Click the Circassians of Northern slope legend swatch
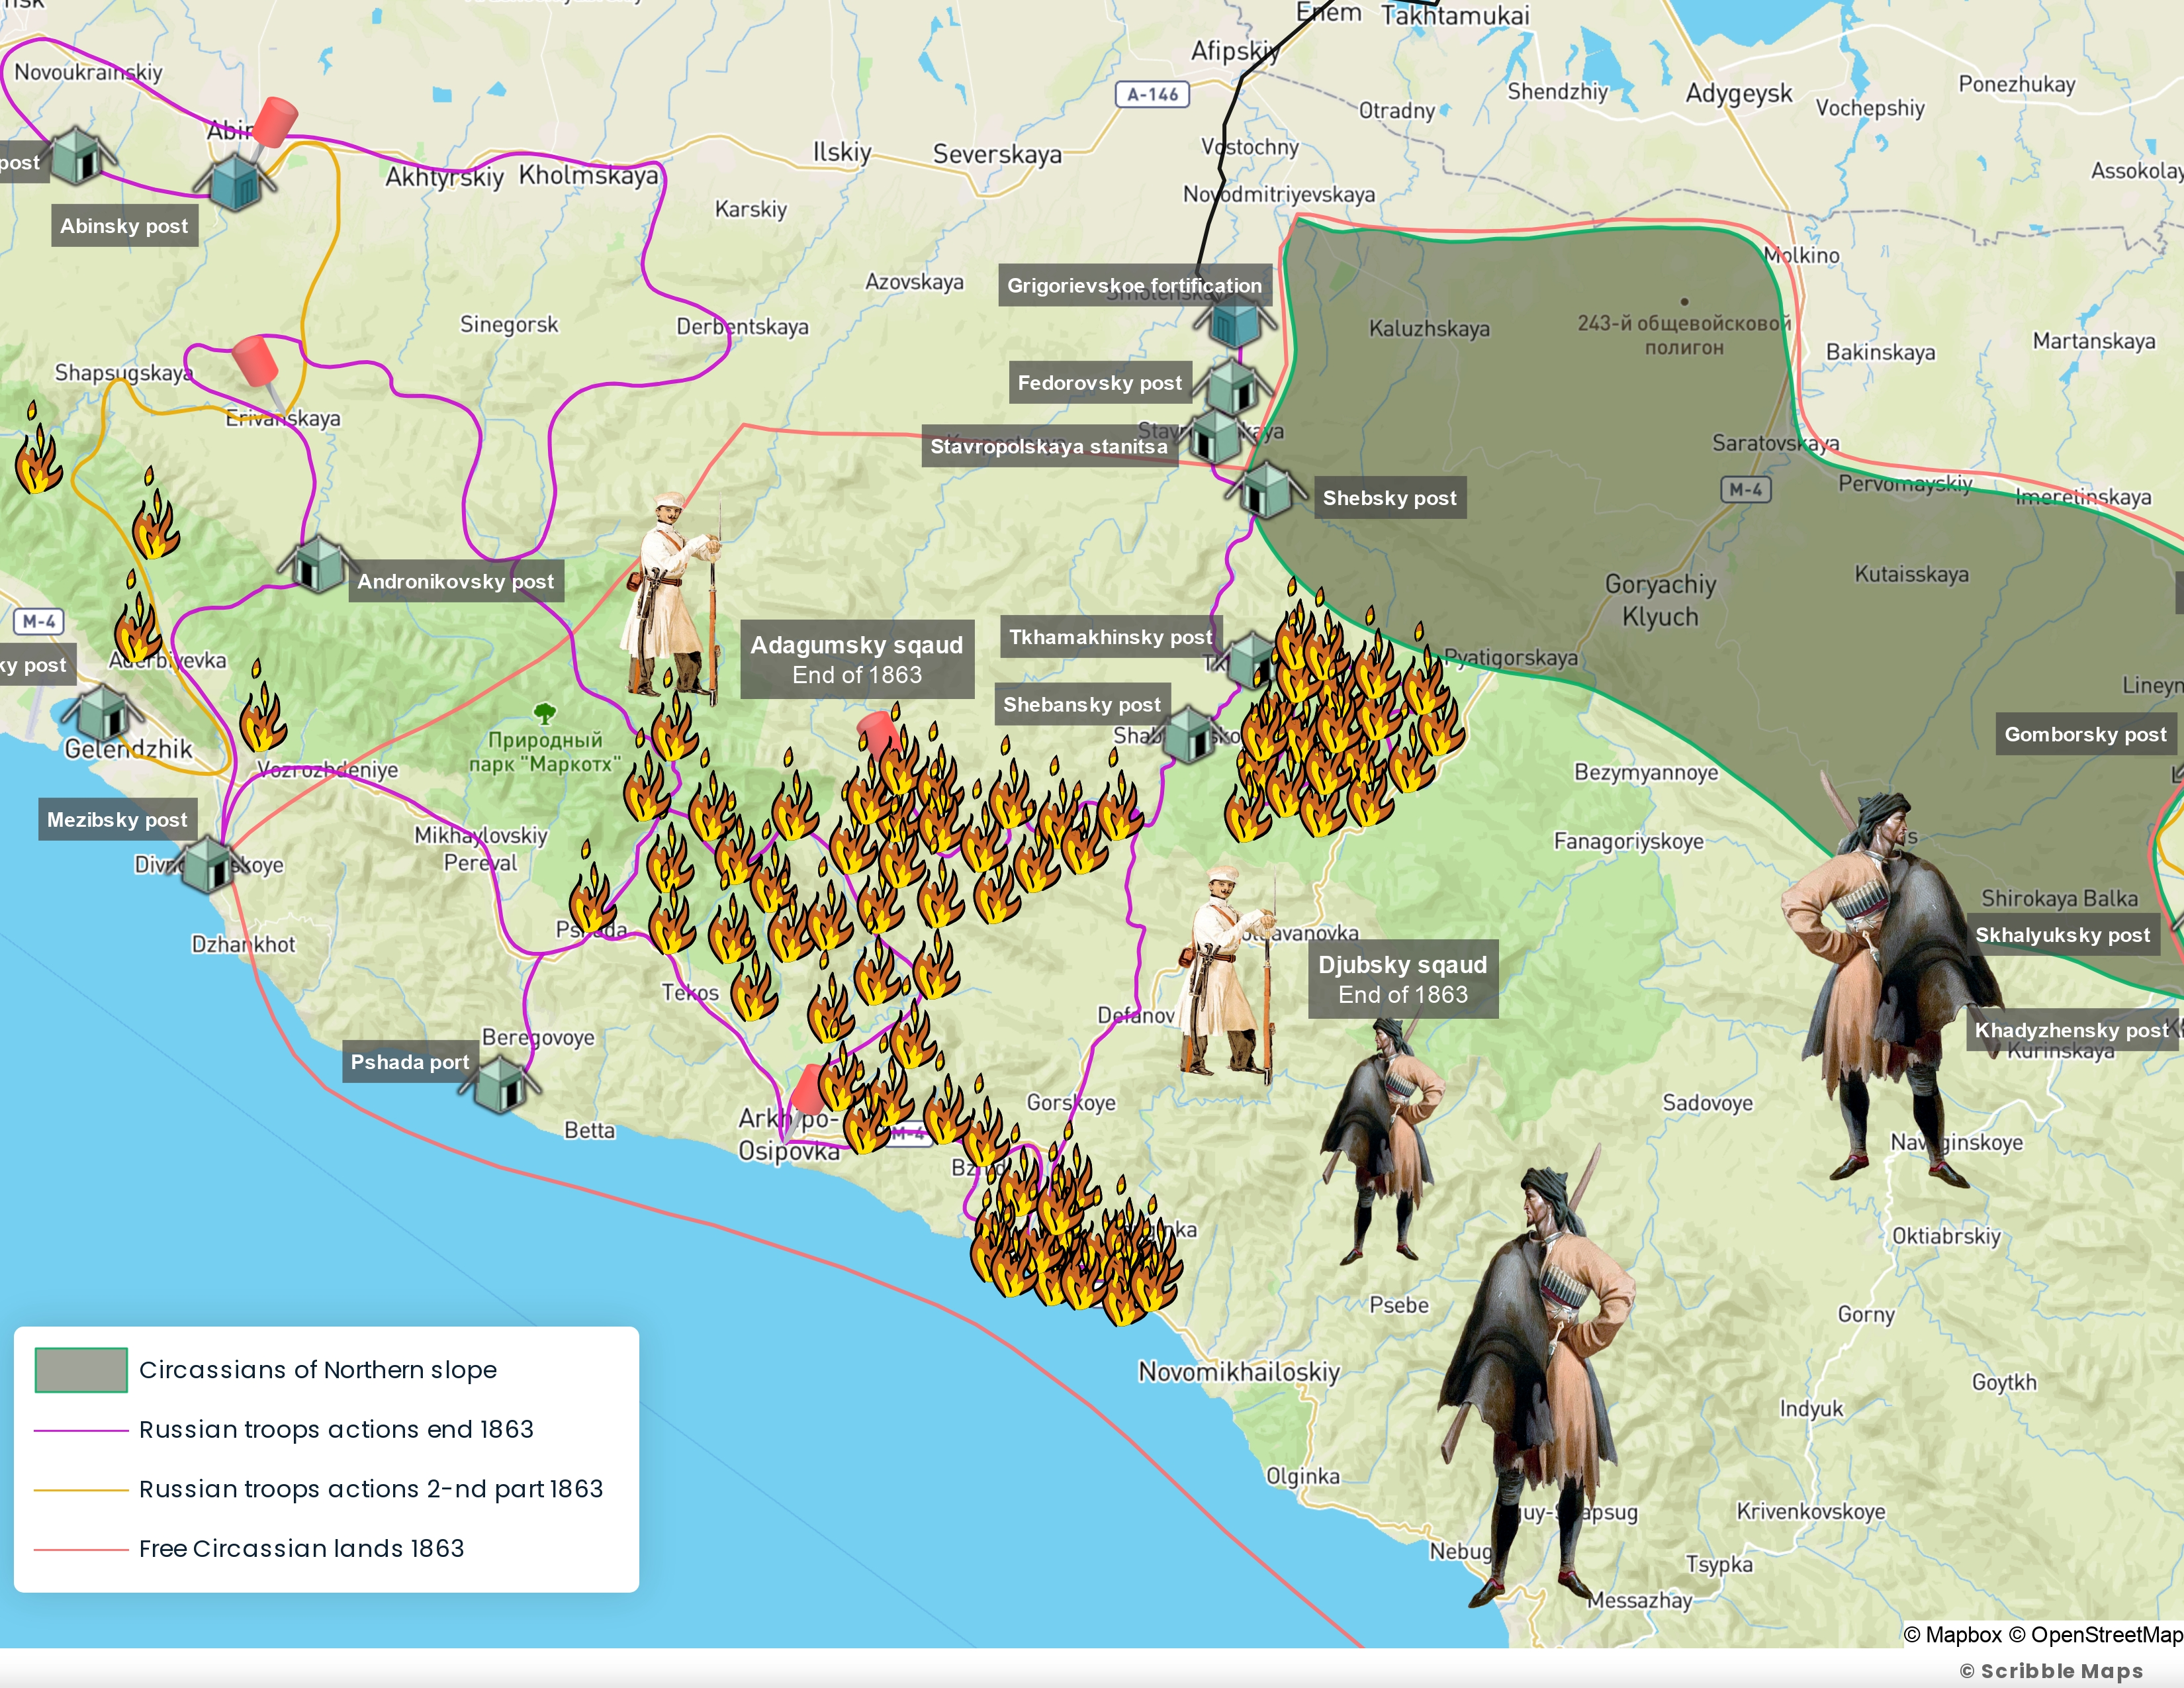The width and height of the screenshot is (2184, 1688). click(81, 1369)
